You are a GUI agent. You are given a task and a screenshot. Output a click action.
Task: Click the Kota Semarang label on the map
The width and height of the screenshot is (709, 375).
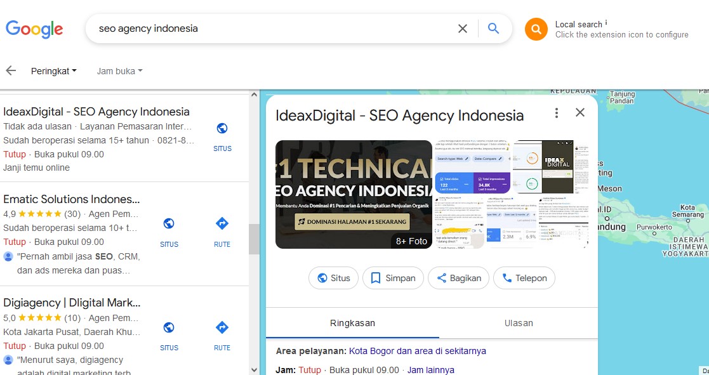tap(687, 211)
